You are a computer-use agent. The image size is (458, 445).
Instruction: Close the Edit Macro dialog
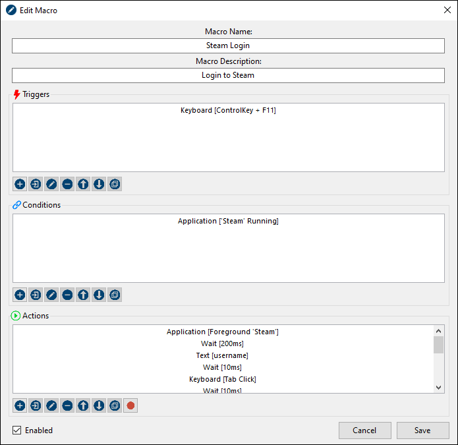[x=447, y=10]
